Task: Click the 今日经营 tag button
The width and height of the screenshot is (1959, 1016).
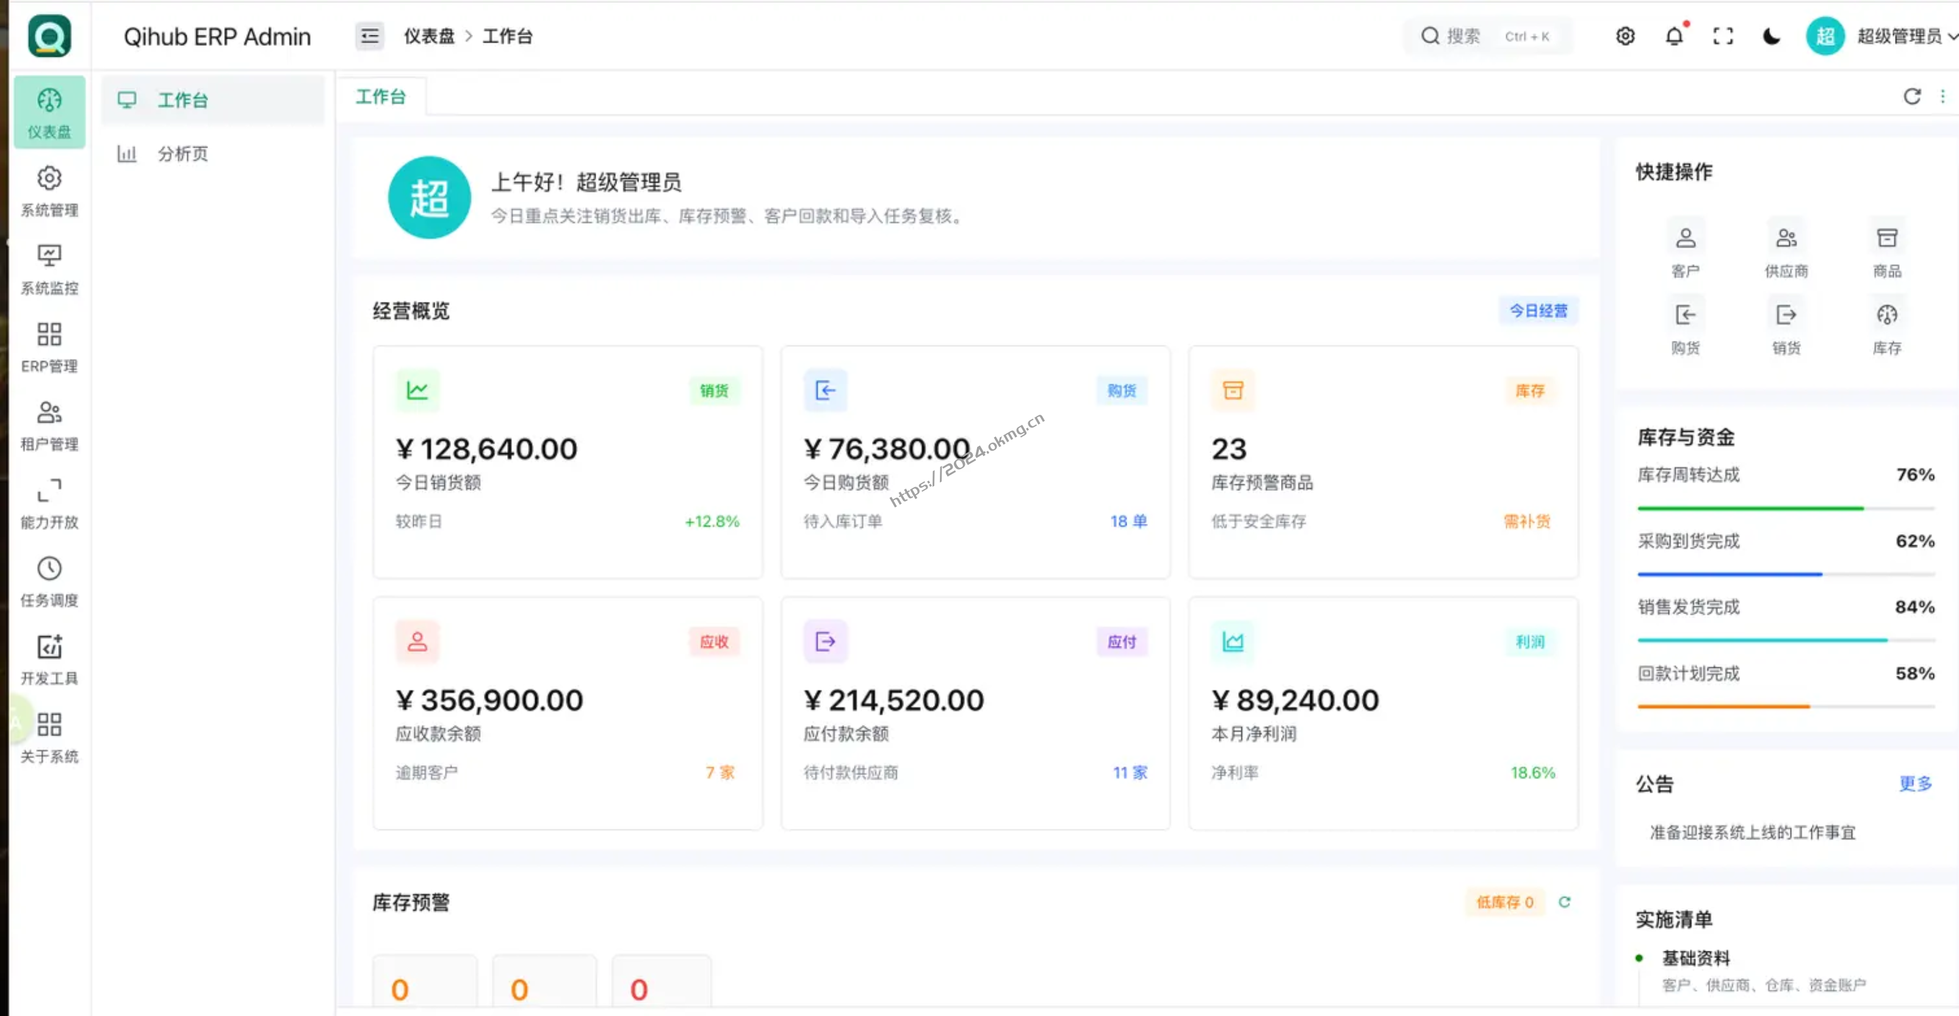Action: (x=1538, y=311)
